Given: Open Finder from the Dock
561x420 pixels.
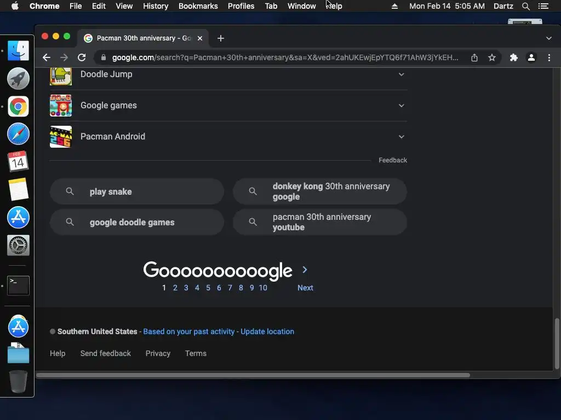Looking at the screenshot, I should pos(18,50).
